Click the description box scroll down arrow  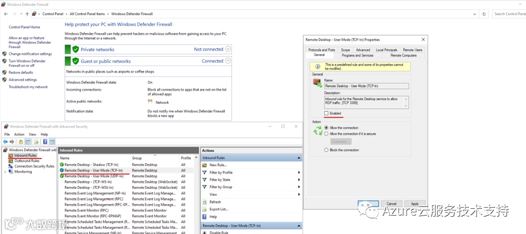(x=407, y=106)
